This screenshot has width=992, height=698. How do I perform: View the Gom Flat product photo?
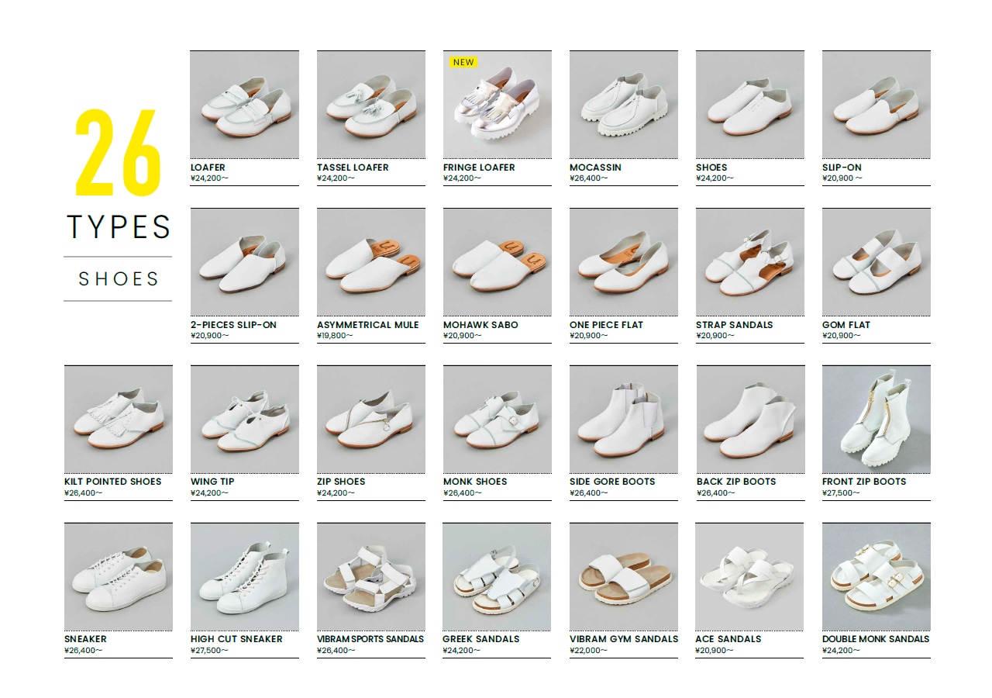(877, 262)
